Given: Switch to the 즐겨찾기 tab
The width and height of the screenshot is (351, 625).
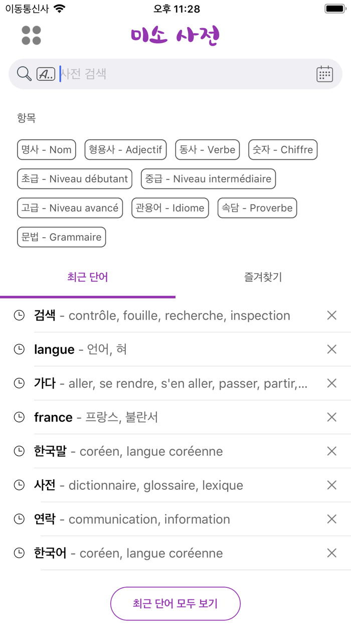Looking at the screenshot, I should click(x=263, y=277).
